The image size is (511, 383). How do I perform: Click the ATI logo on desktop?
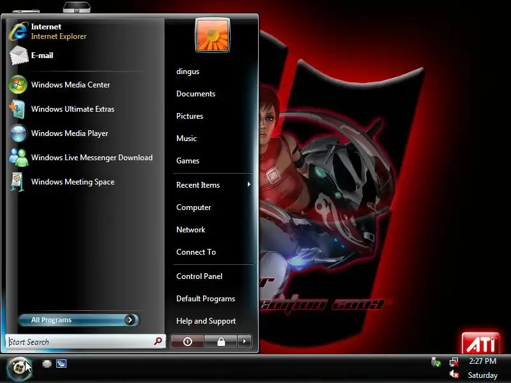pos(481,343)
